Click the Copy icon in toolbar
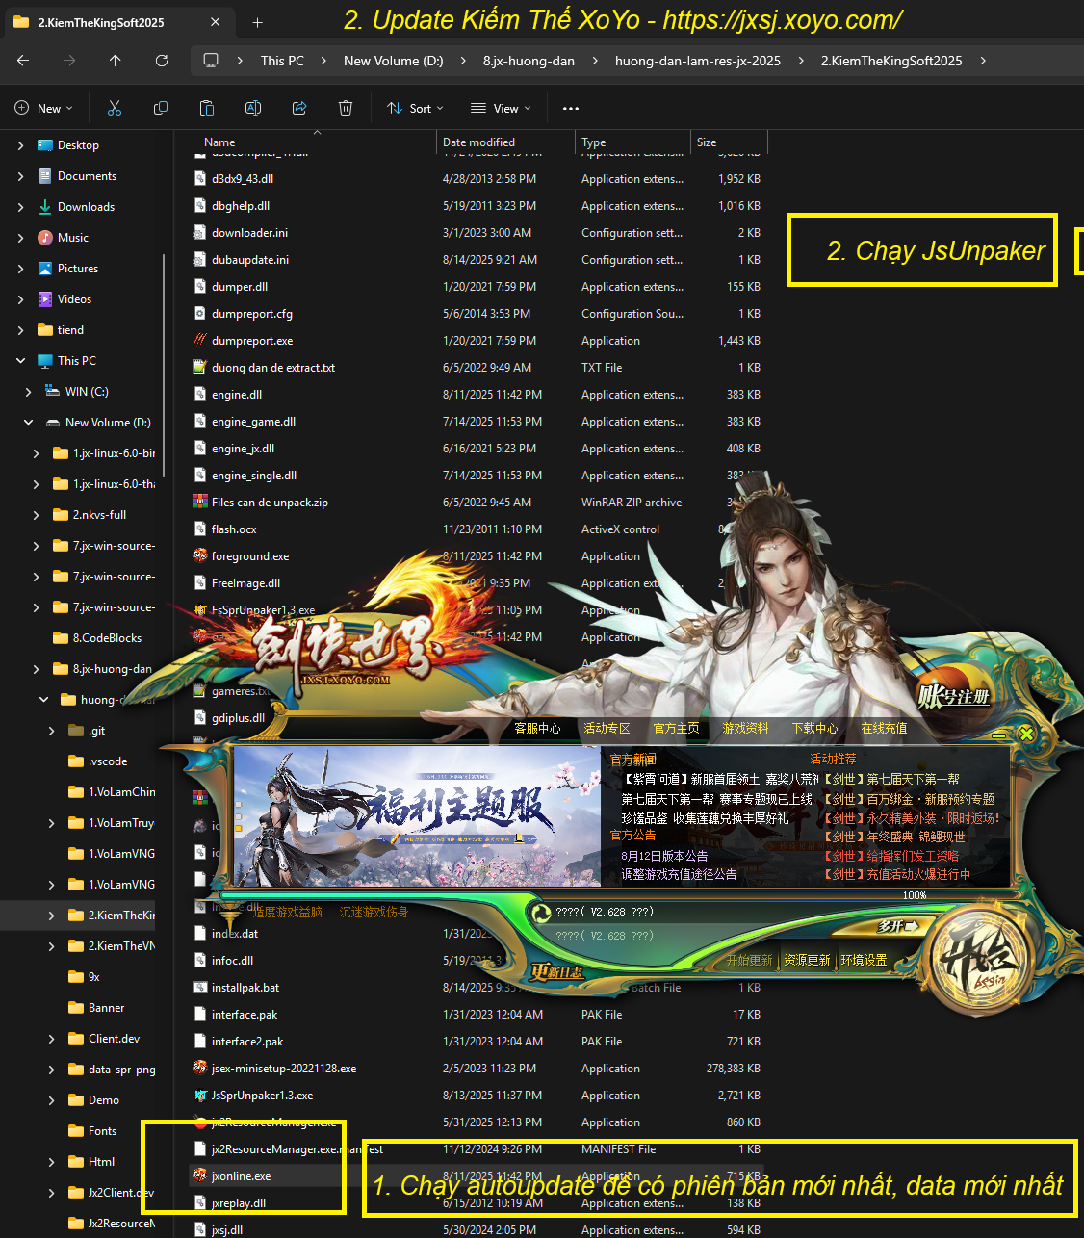 tap(161, 108)
